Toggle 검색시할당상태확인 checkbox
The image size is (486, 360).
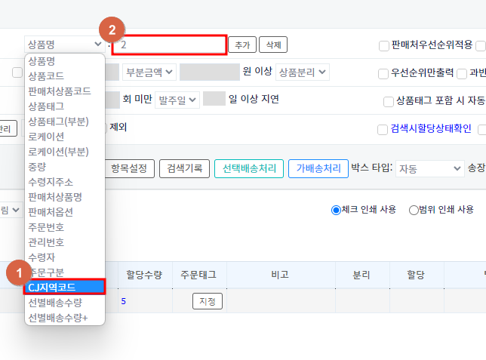coord(383,130)
